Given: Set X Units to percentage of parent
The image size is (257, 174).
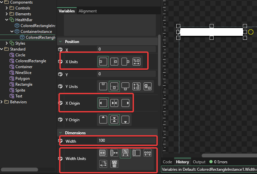Looking at the screenshot, I should coord(136,62).
